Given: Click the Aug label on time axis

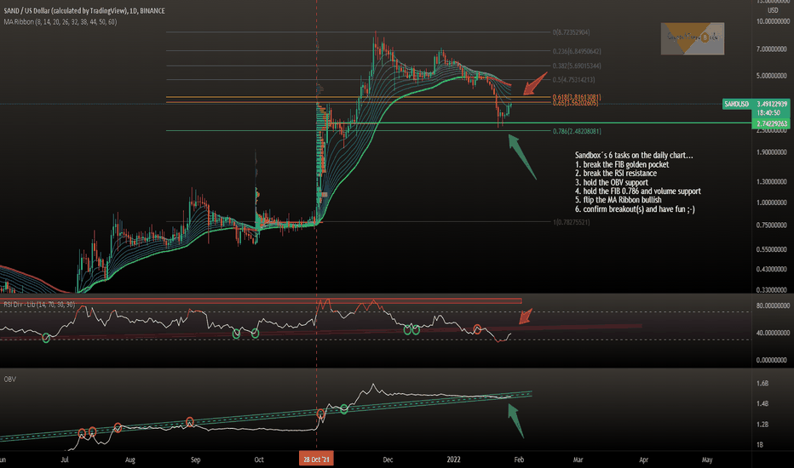Looking at the screenshot, I should coord(130,459).
